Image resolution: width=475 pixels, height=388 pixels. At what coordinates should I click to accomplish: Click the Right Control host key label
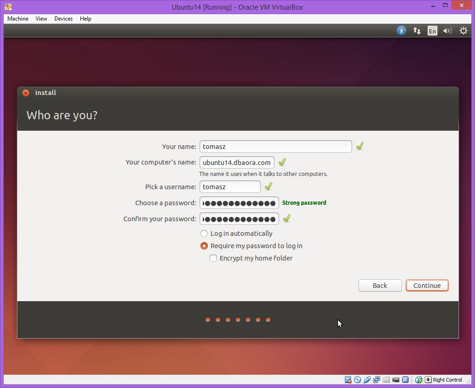point(448,380)
